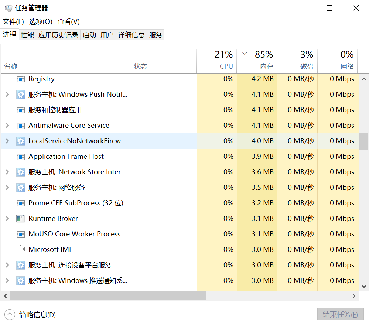Sort by the 内存 column header
369x328 pixels.
[257, 61]
